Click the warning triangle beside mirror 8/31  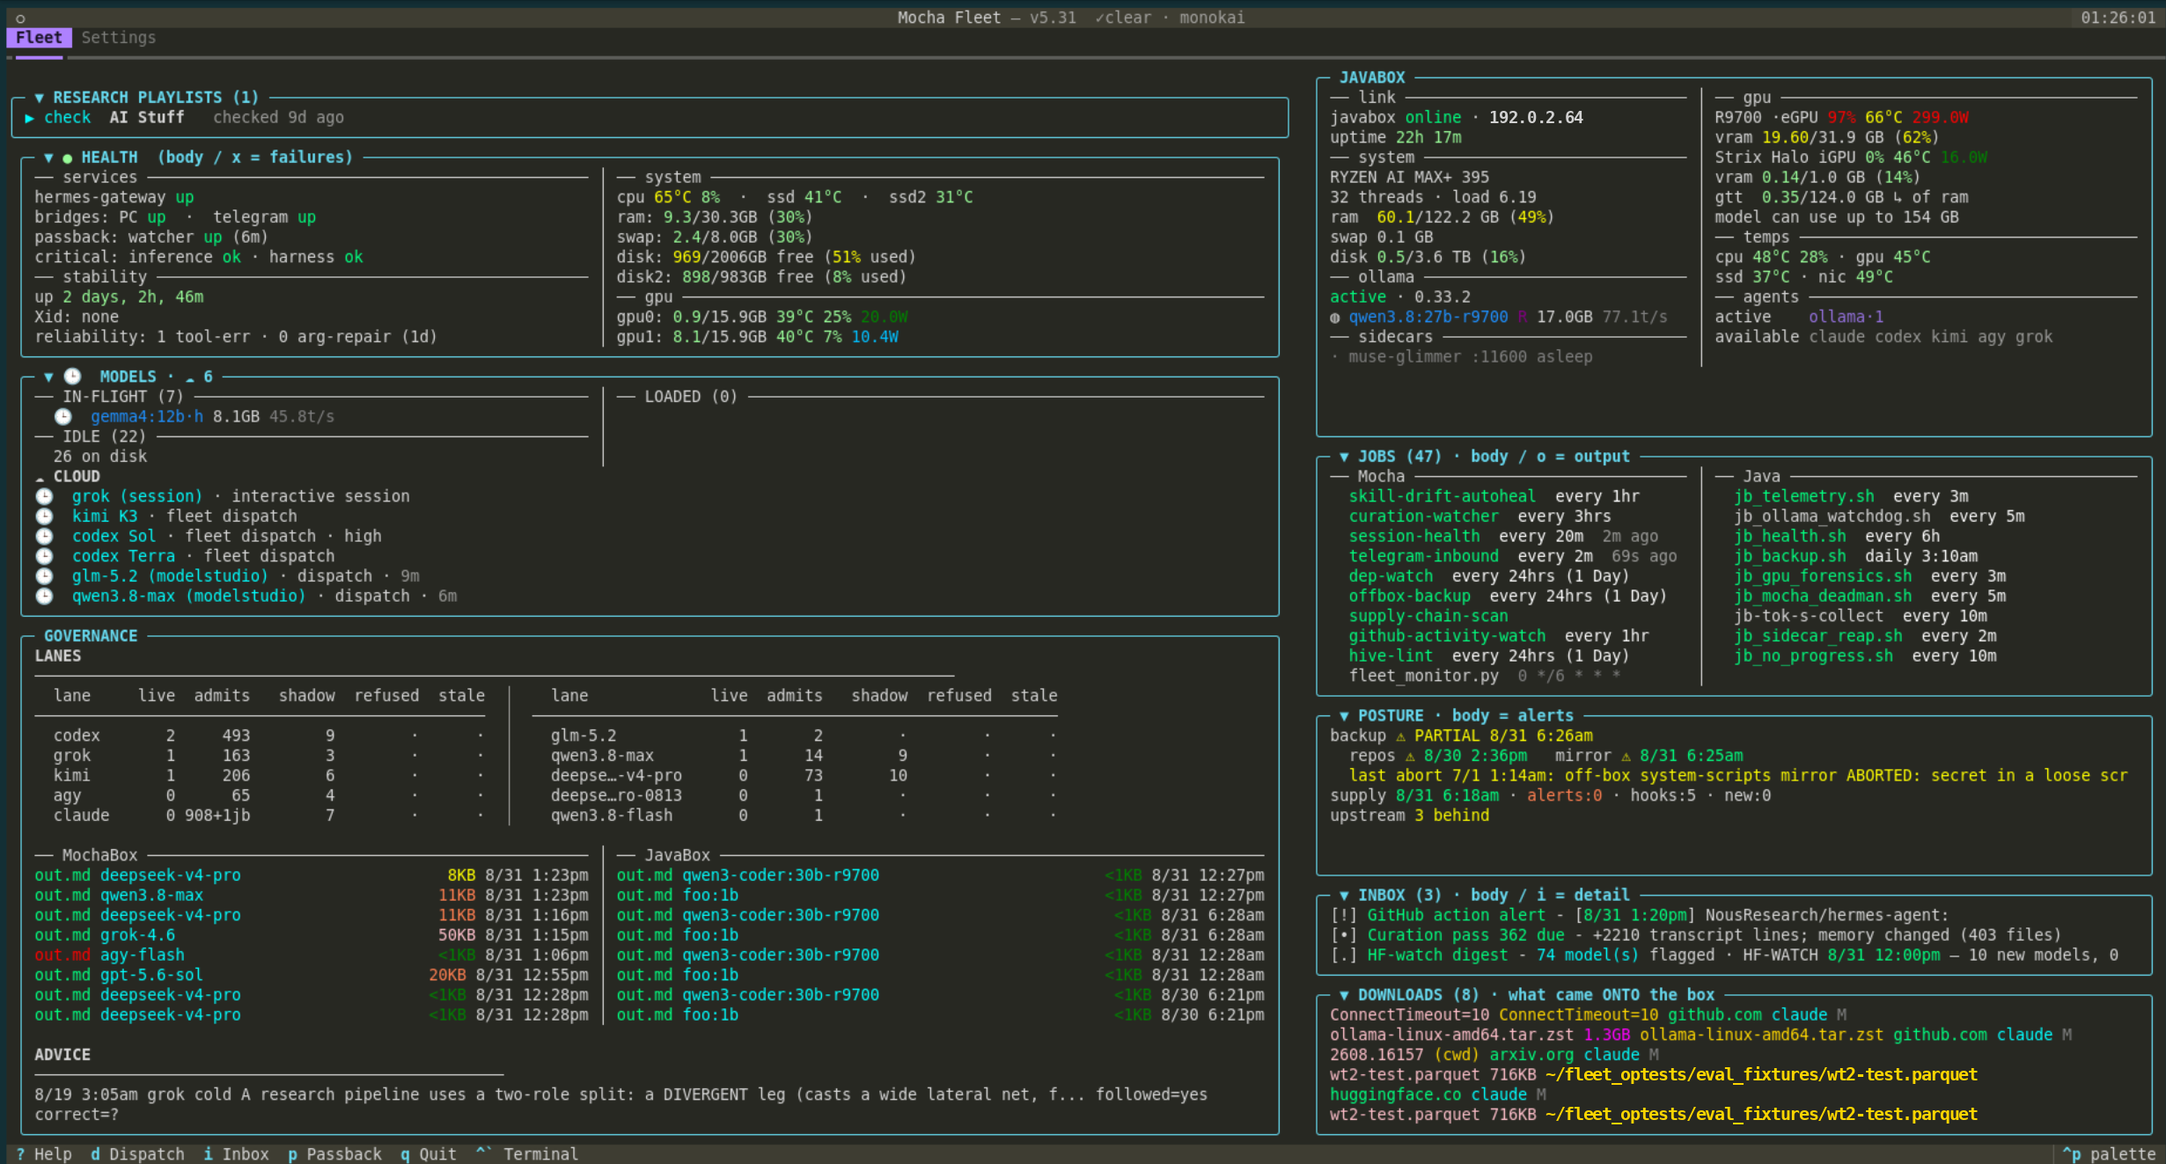1626,757
